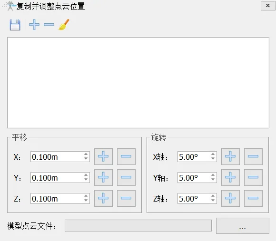Step down the X轴 rotation spinner value
Screen dimensions: 276x241
213,159
